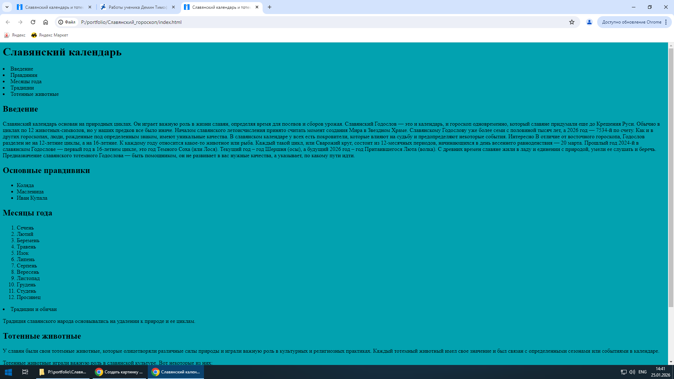Click the Файл site info chip
This screenshot has height=379, width=674.
(67, 22)
